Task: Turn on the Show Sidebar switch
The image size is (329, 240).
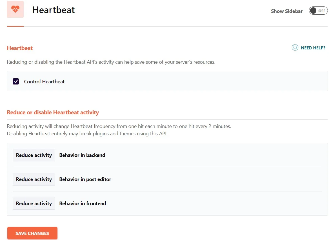Action: pos(318,11)
